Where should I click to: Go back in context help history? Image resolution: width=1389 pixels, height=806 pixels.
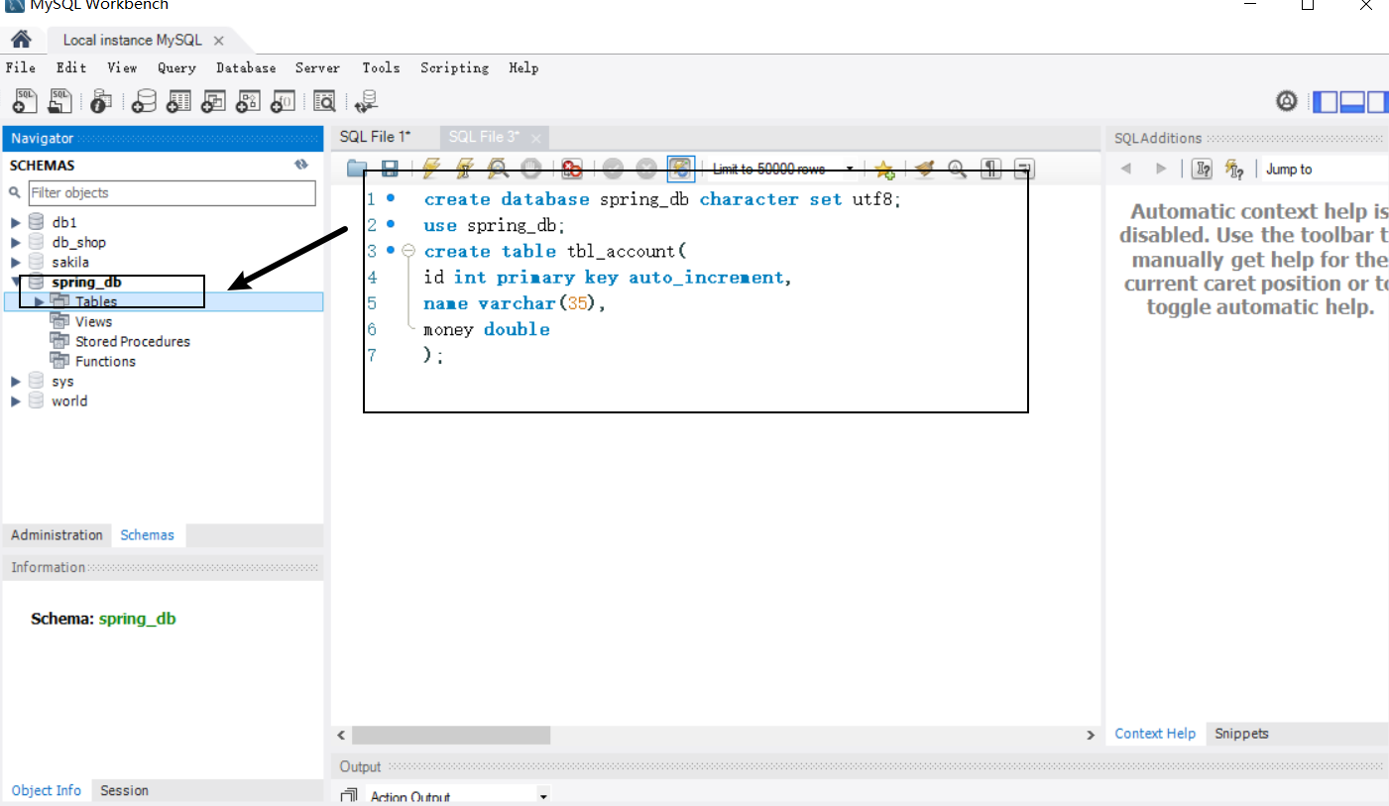1126,169
